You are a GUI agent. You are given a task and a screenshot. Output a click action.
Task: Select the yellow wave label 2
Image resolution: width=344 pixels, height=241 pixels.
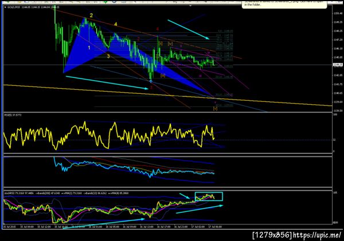tap(91, 15)
